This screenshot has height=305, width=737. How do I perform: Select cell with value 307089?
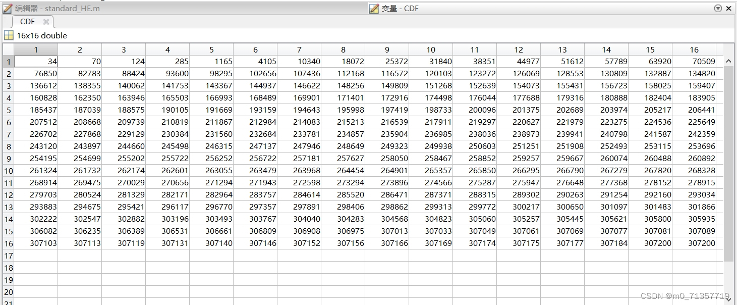coord(694,231)
